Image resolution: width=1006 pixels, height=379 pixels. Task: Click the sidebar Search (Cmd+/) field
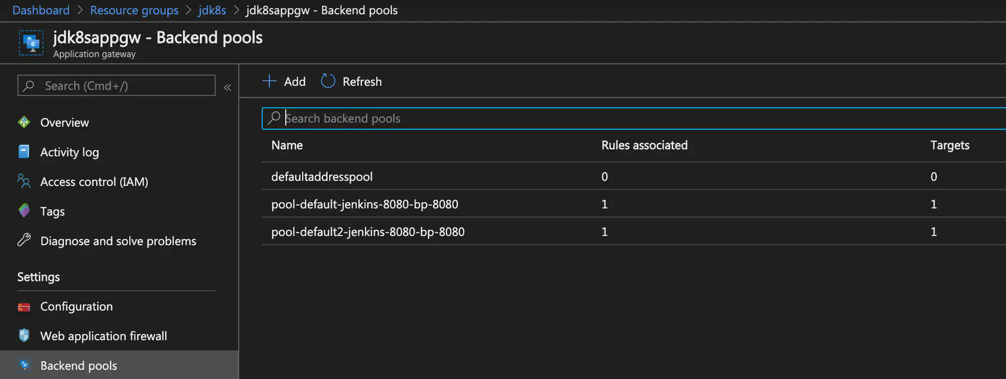click(115, 85)
